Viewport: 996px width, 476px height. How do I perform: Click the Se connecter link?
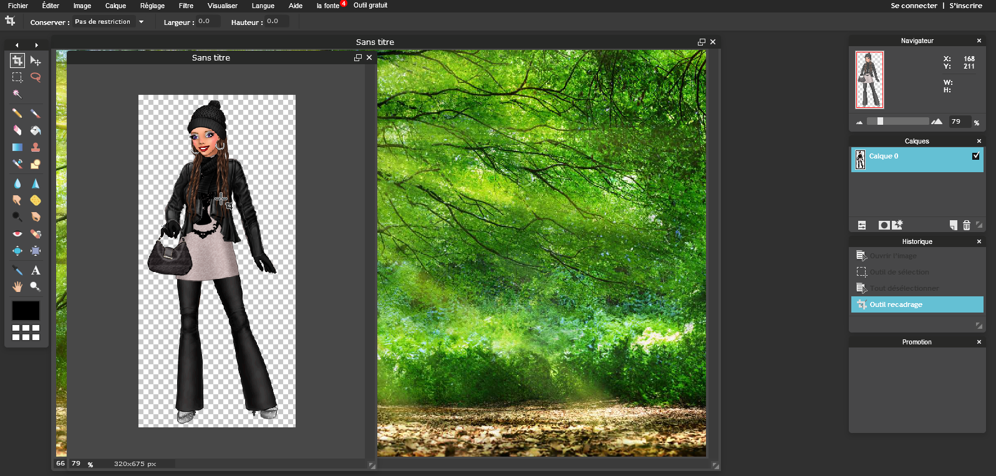[914, 6]
